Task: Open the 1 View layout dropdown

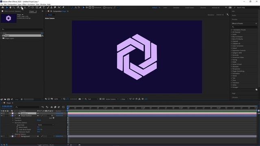Action: tap(124, 99)
